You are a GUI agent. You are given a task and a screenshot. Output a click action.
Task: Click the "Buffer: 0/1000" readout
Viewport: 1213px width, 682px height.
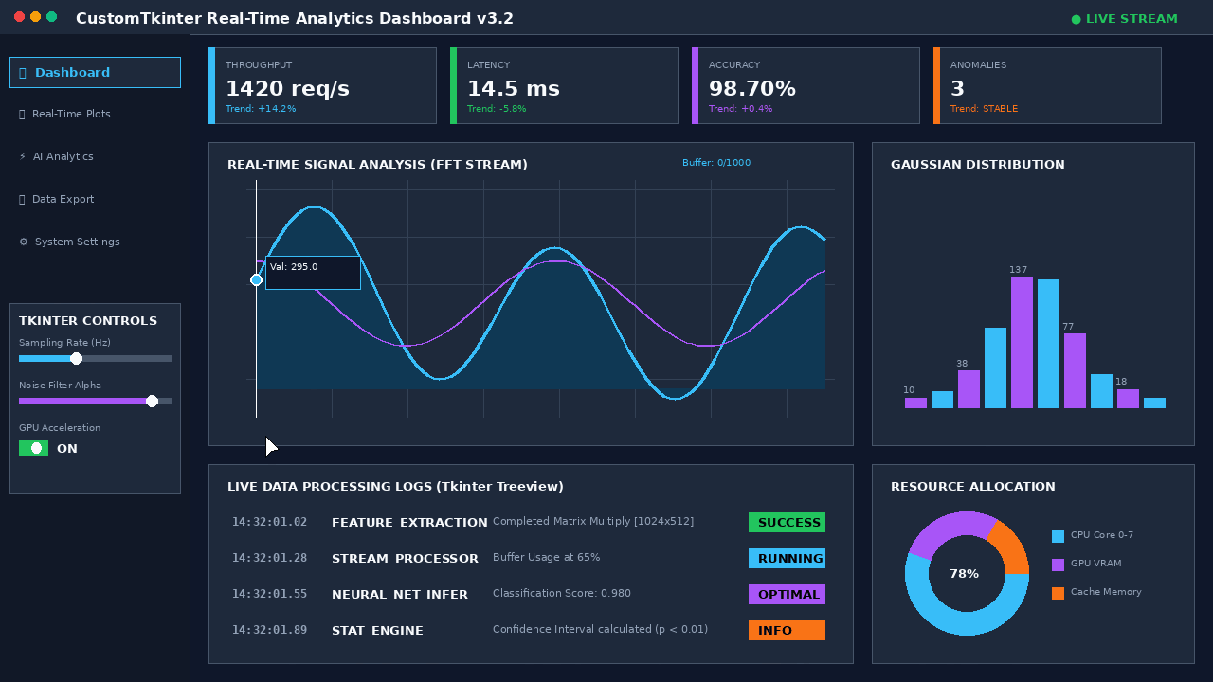(716, 163)
